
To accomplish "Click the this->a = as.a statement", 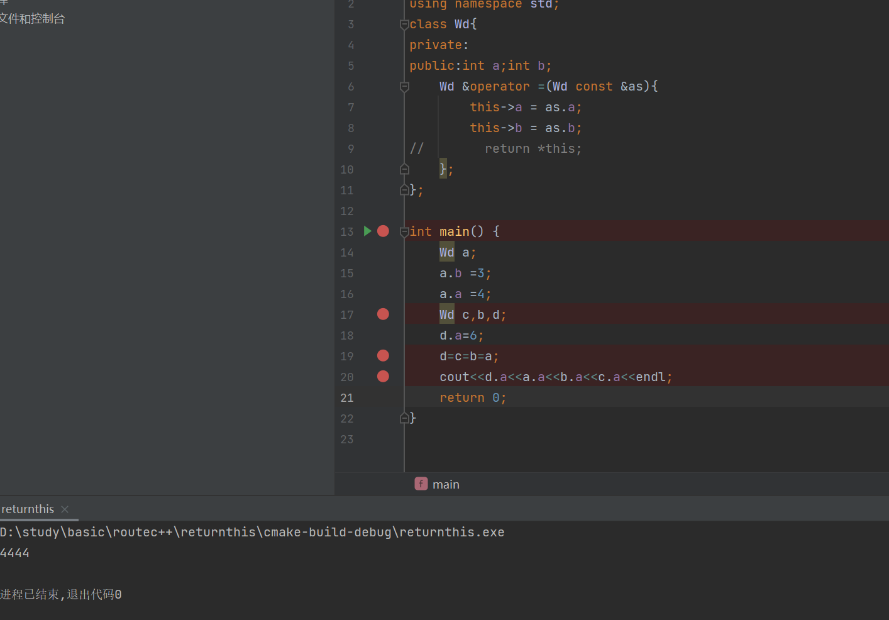I will coord(526,108).
